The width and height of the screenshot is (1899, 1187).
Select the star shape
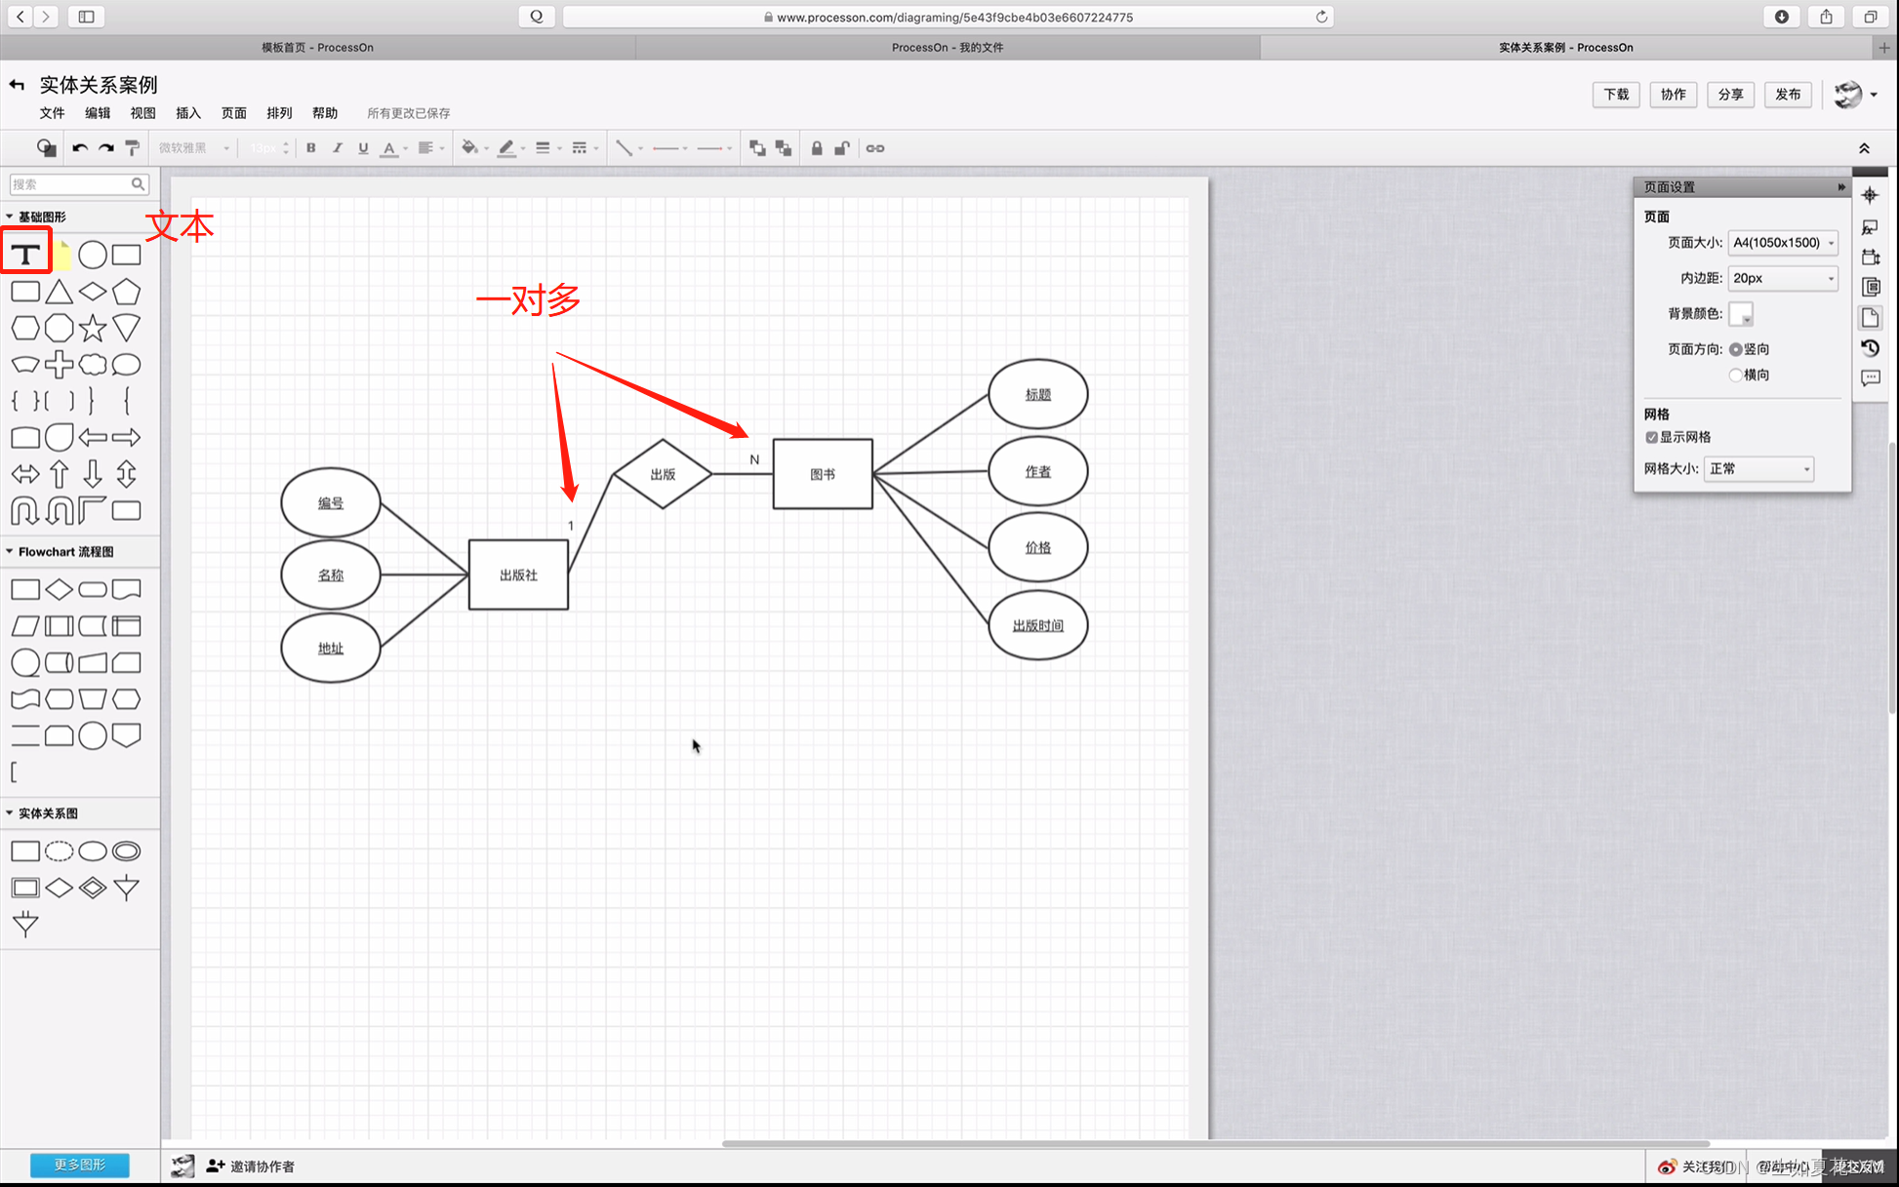click(93, 328)
